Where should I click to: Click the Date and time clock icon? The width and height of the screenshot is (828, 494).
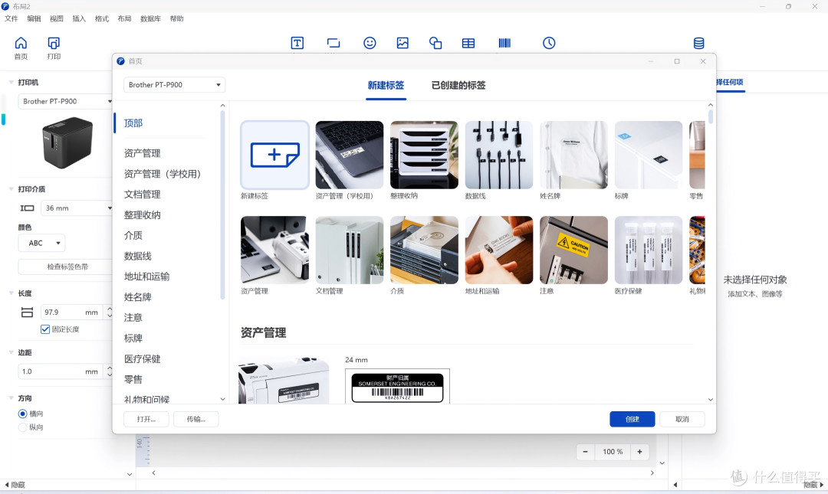click(x=549, y=43)
